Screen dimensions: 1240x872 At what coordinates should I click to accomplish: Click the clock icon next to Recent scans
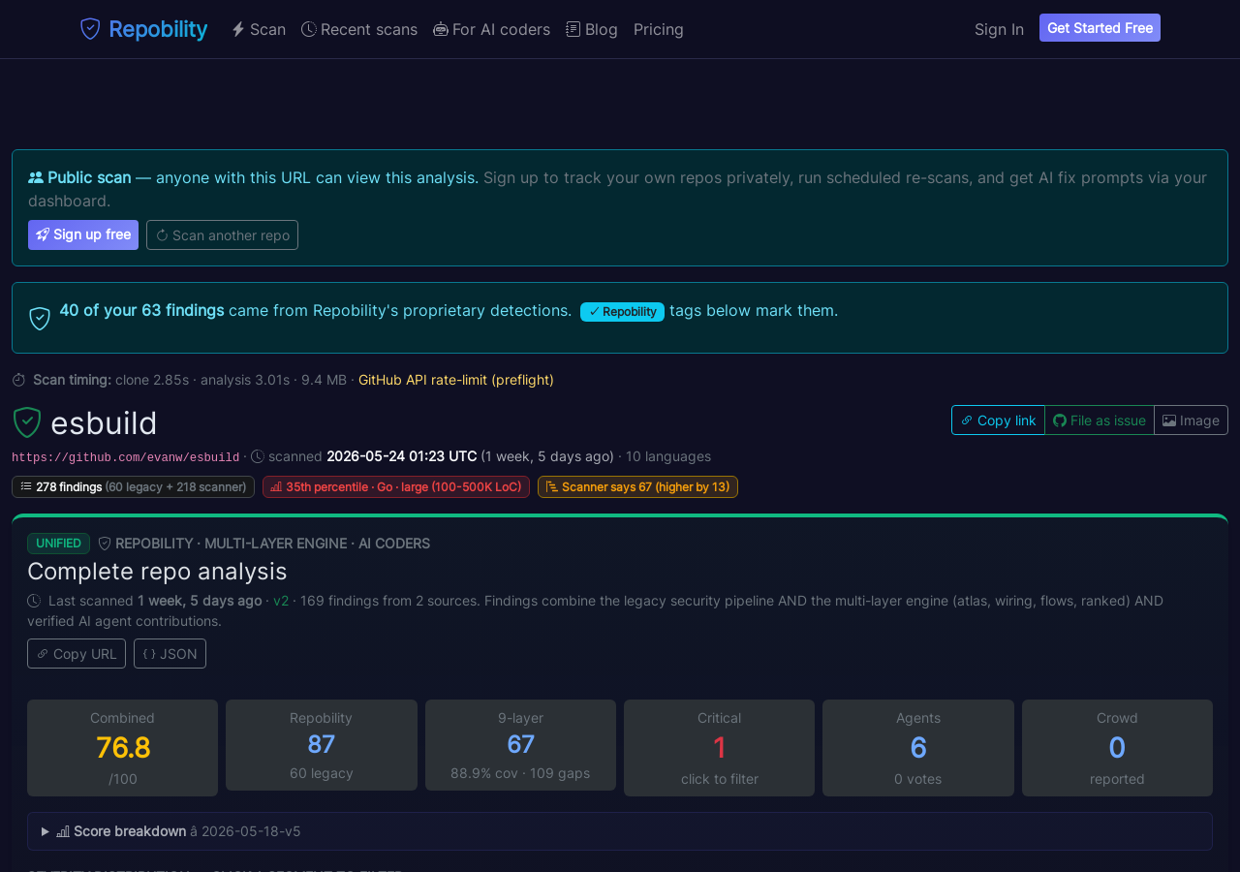(309, 29)
